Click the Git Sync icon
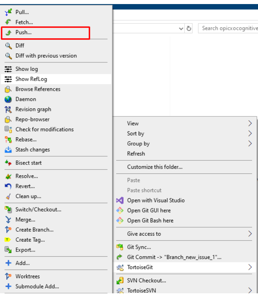258x297 pixels. 120,247
